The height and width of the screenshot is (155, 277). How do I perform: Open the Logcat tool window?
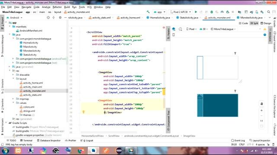[x=87, y=140]
